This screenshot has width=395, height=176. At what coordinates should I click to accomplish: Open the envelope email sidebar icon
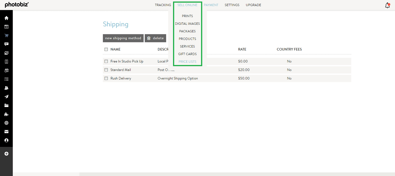(x=6, y=131)
